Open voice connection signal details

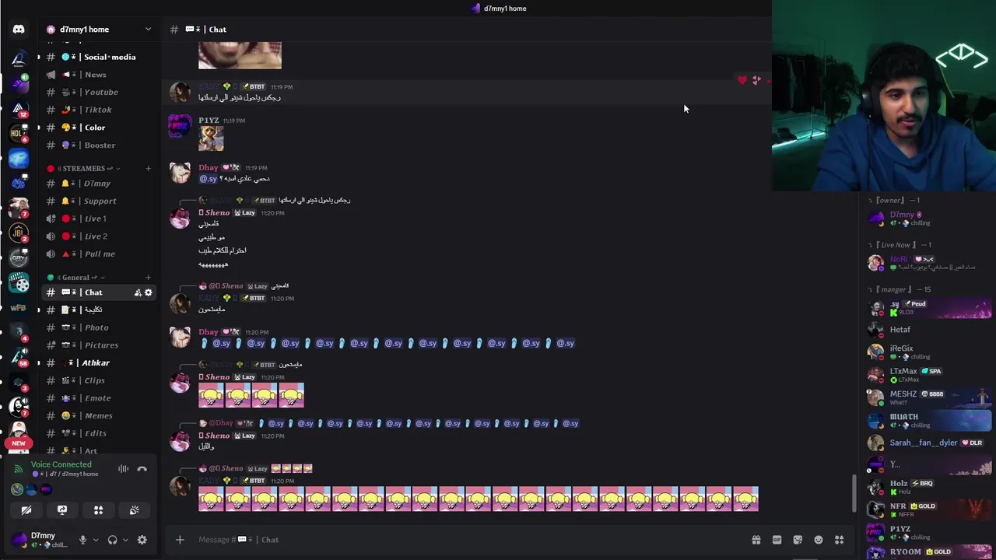[x=18, y=469]
